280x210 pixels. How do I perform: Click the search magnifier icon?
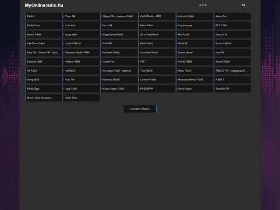[x=244, y=5]
